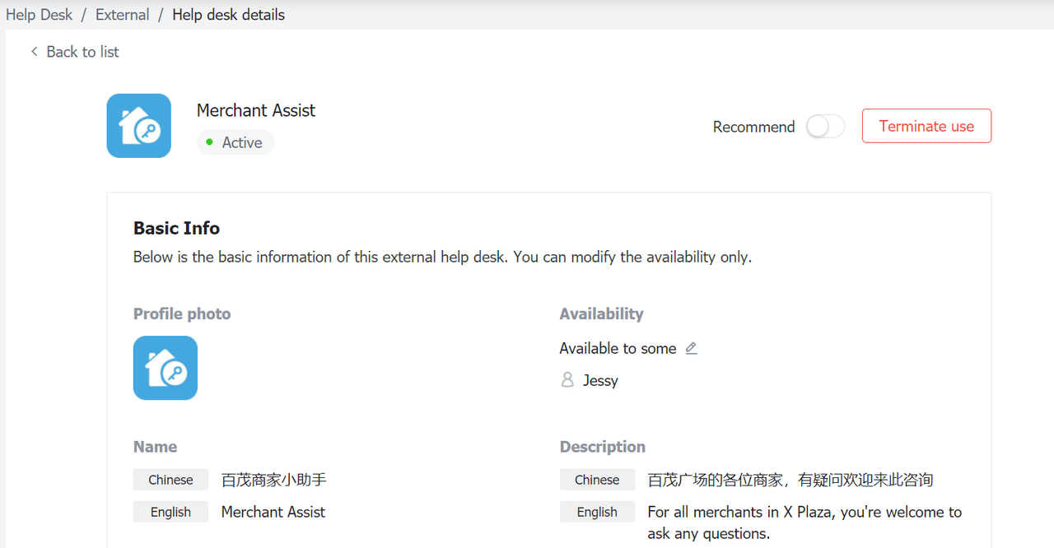This screenshot has height=548, width=1054.
Task: Click the Active status badge
Action: 236,142
